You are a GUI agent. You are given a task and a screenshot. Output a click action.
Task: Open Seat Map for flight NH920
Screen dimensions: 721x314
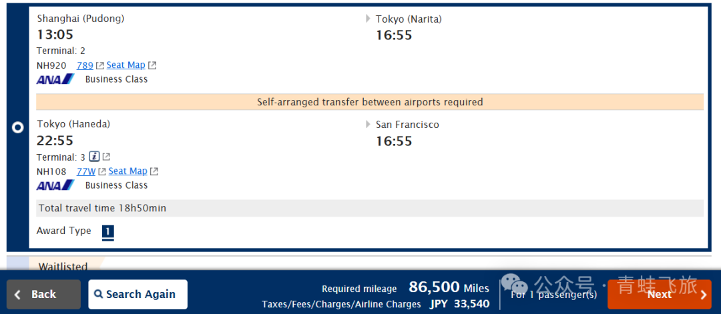click(x=126, y=65)
